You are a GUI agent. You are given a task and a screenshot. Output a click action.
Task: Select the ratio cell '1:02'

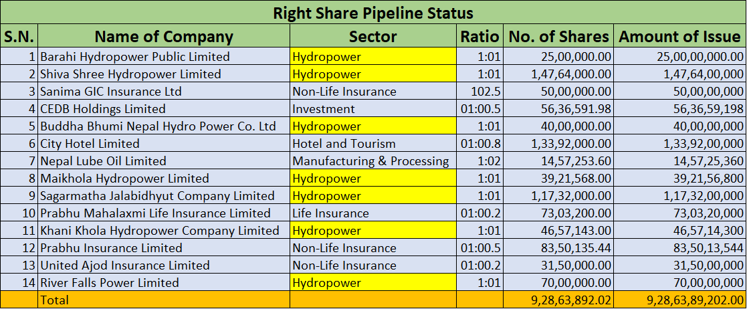click(479, 161)
